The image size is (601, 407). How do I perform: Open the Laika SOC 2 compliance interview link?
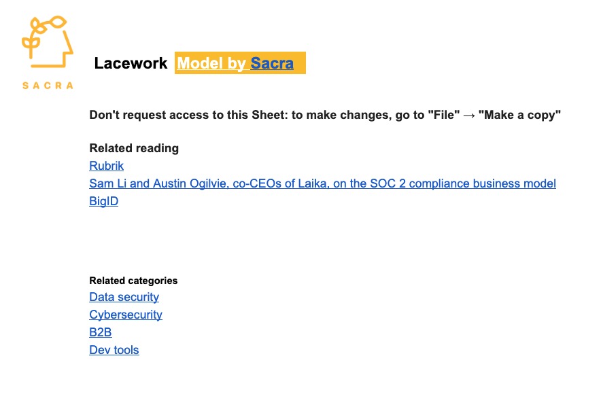(323, 183)
